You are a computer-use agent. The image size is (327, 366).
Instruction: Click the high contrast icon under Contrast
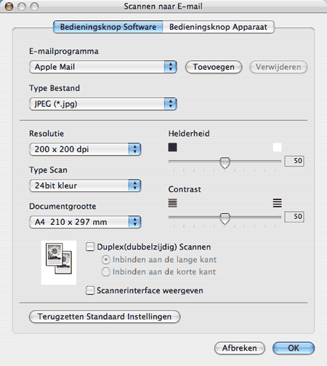pos(277,203)
